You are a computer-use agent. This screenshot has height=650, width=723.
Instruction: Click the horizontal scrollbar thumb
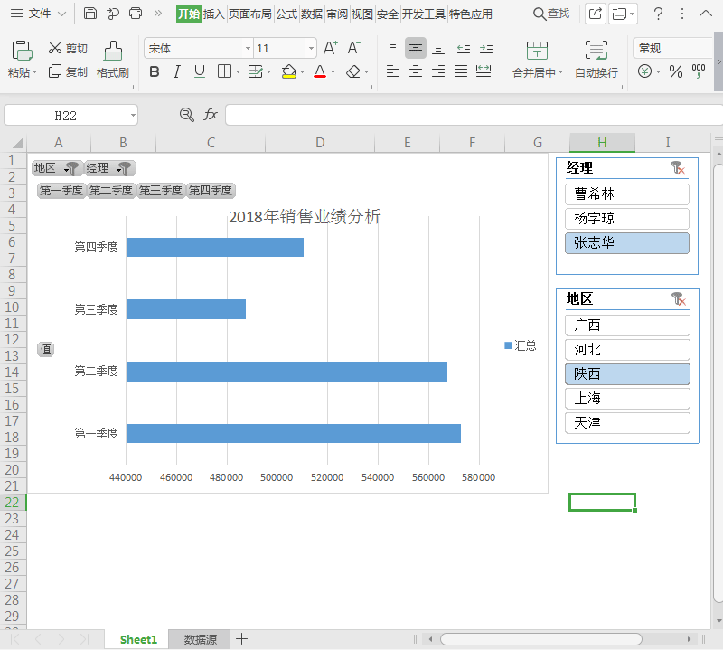pos(540,639)
